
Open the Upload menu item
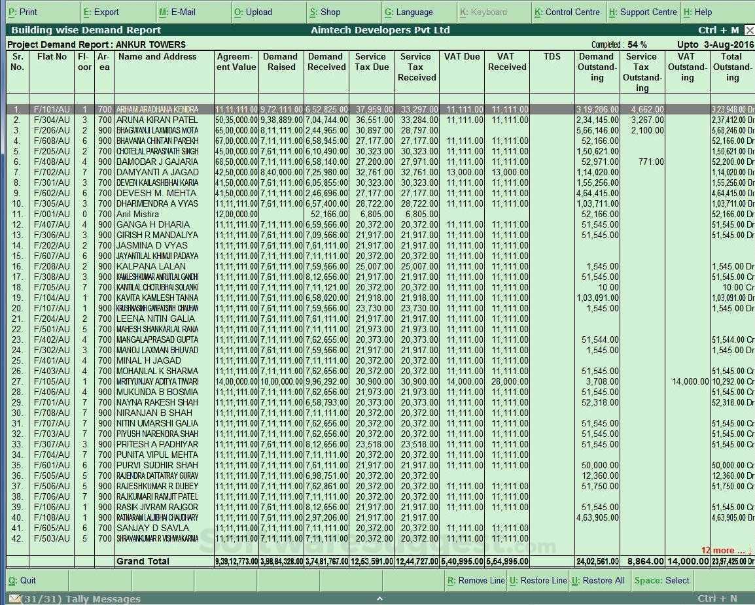(253, 12)
